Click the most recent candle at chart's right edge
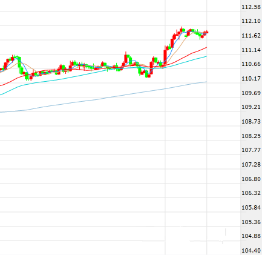This screenshot has width=262, height=255. click(208, 32)
